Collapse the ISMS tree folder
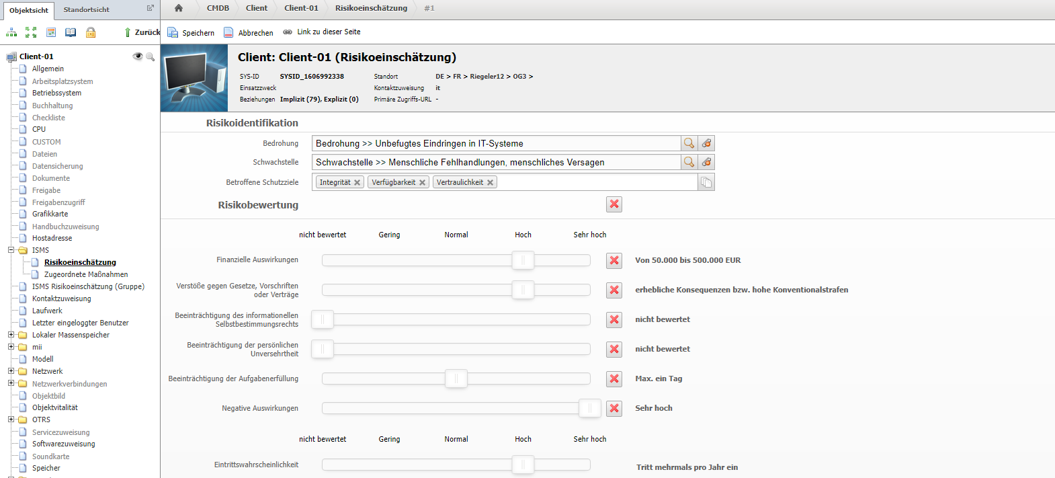This screenshot has width=1055, height=478. pos(11,250)
